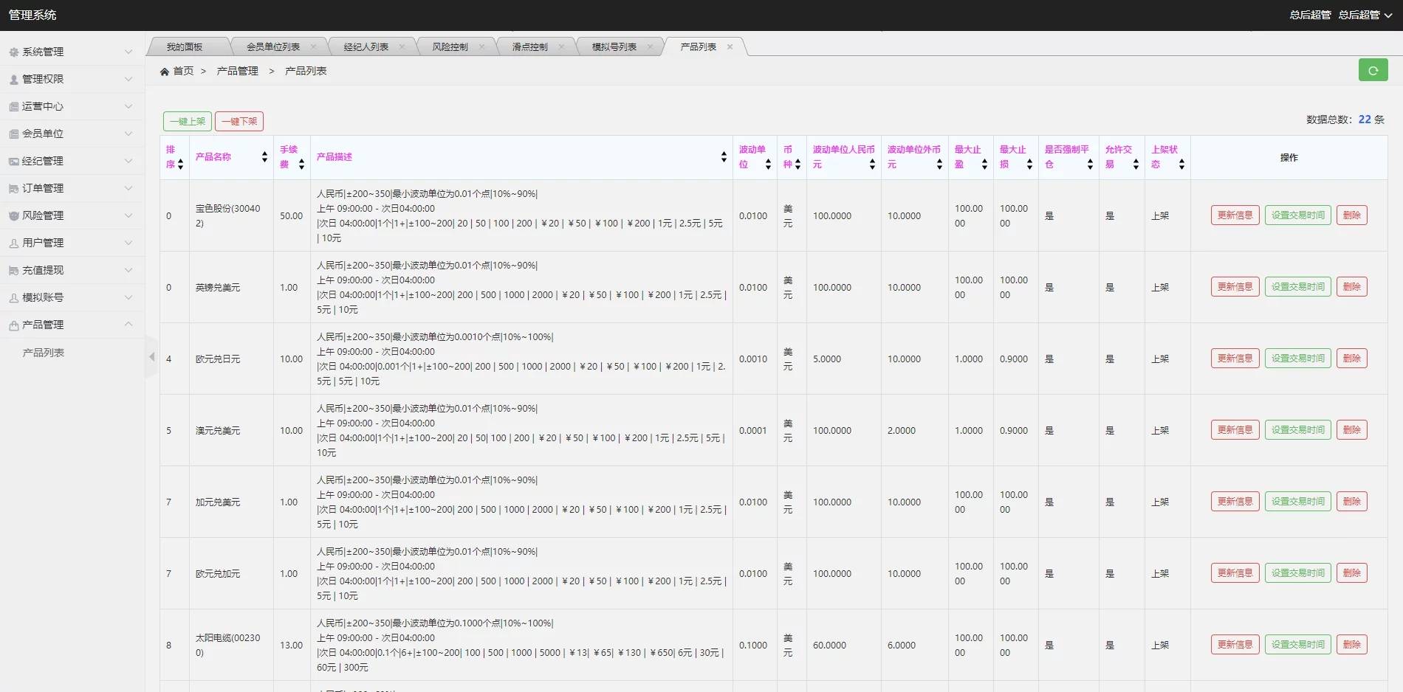This screenshot has height=692, width=1403.
Task: Open 产品列表 in the sidebar
Action: pos(44,353)
